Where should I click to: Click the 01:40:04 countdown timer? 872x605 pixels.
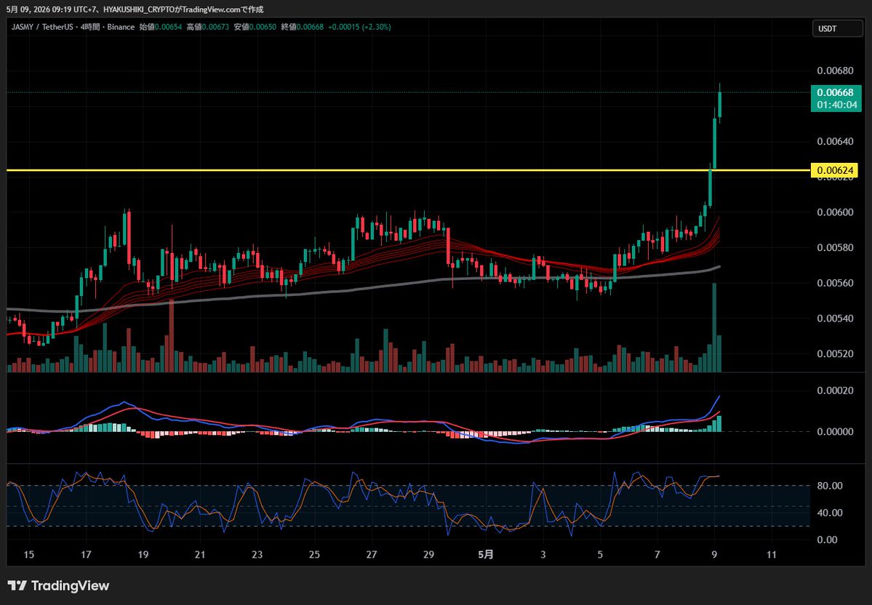[837, 105]
